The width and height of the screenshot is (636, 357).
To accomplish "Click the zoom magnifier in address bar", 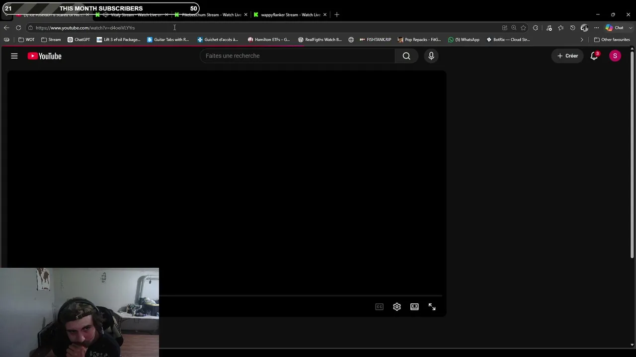I will [514, 28].
